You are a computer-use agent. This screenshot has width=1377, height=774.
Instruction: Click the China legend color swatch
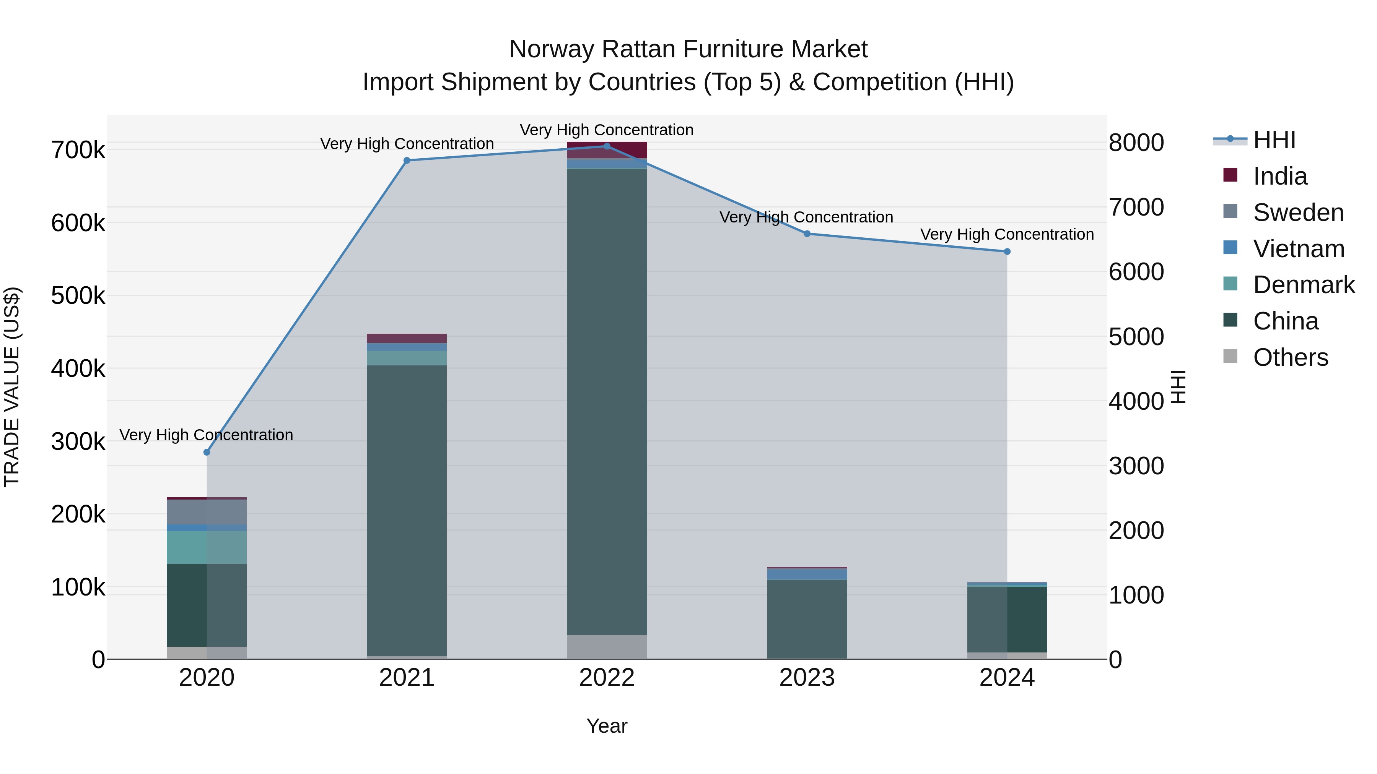[x=1230, y=320]
